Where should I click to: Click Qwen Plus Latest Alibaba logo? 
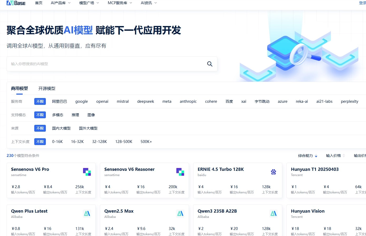click(87, 214)
